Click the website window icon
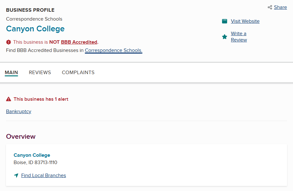 pos(225,21)
